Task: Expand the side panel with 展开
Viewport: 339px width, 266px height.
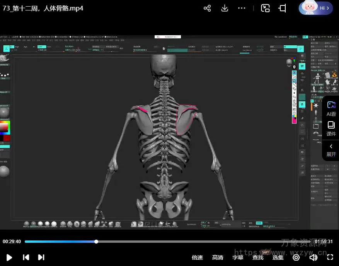Action: pyautogui.click(x=331, y=150)
